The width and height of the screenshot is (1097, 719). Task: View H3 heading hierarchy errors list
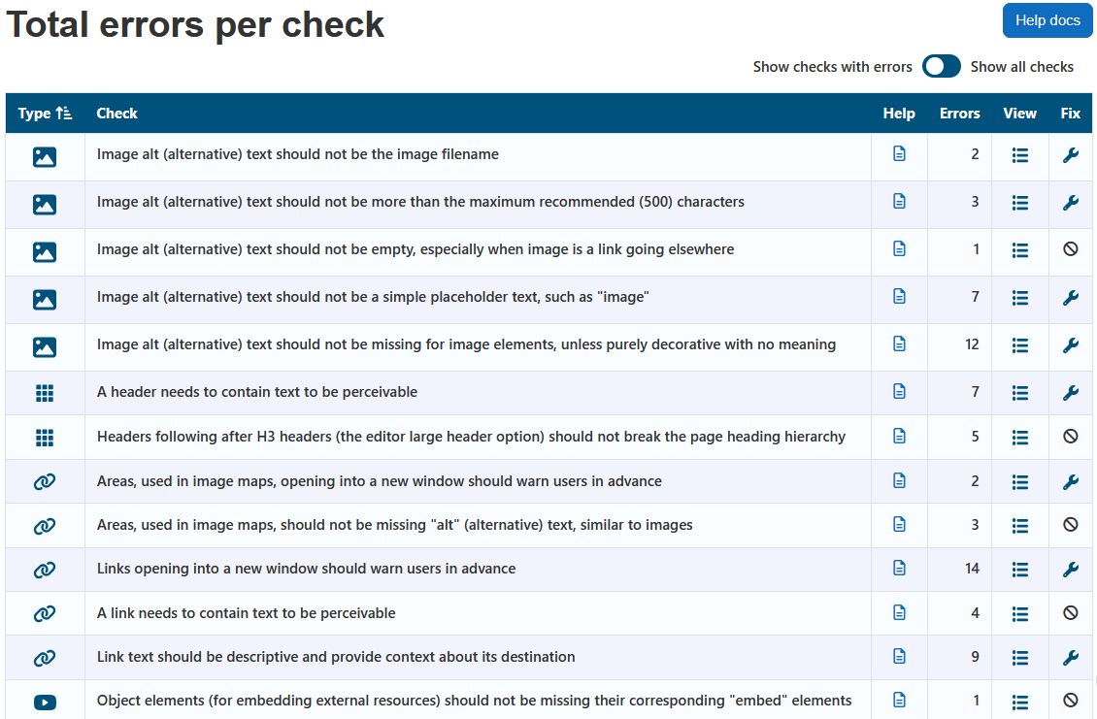pos(1020,438)
